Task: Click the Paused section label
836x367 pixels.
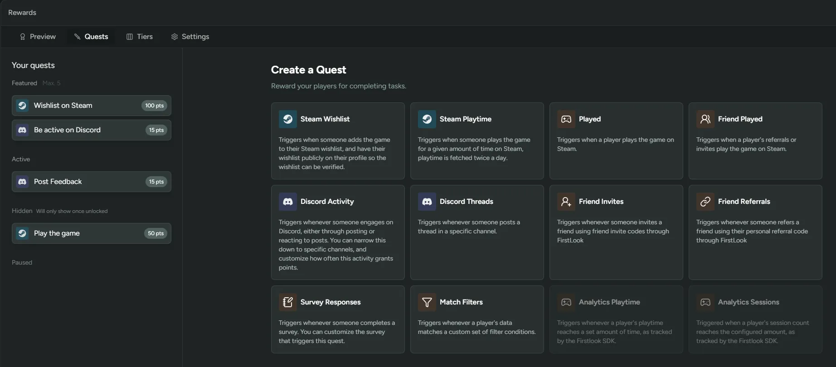Action: click(22, 262)
